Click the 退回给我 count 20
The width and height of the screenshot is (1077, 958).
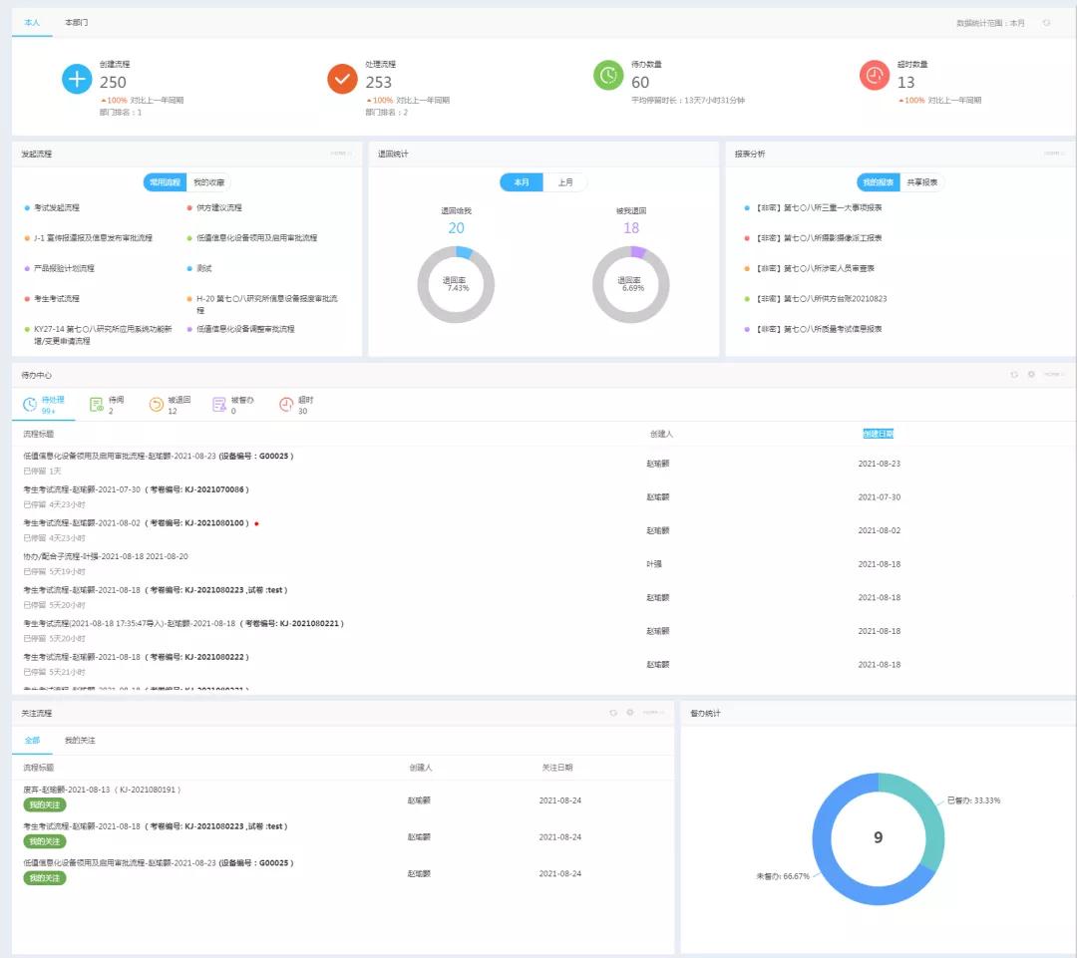456,228
